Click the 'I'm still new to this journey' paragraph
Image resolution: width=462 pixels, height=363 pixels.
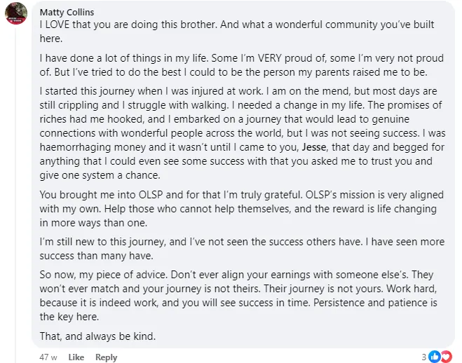[242, 249]
